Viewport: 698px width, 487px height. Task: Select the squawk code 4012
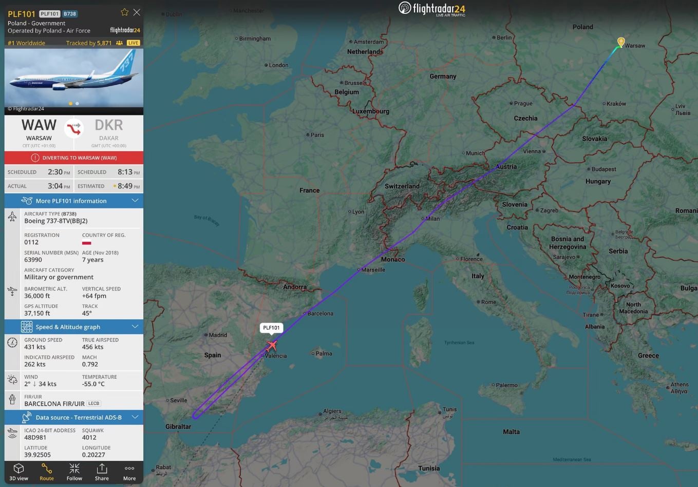pos(89,438)
